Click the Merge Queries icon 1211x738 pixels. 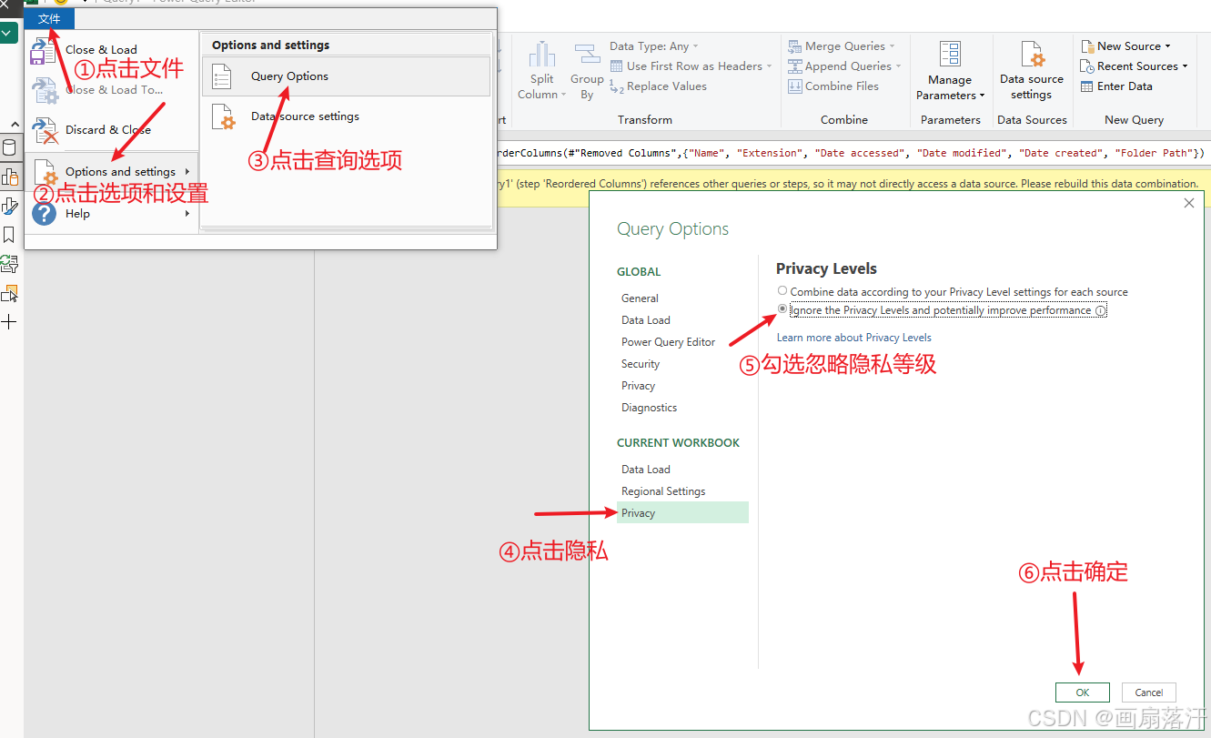(795, 46)
